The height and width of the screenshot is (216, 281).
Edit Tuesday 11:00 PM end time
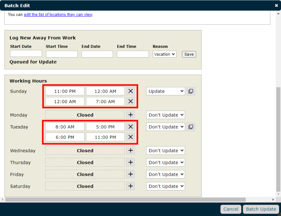pos(105,137)
